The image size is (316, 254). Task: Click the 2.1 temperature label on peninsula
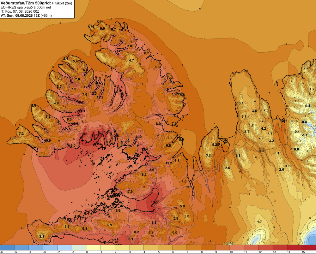pos(42,236)
